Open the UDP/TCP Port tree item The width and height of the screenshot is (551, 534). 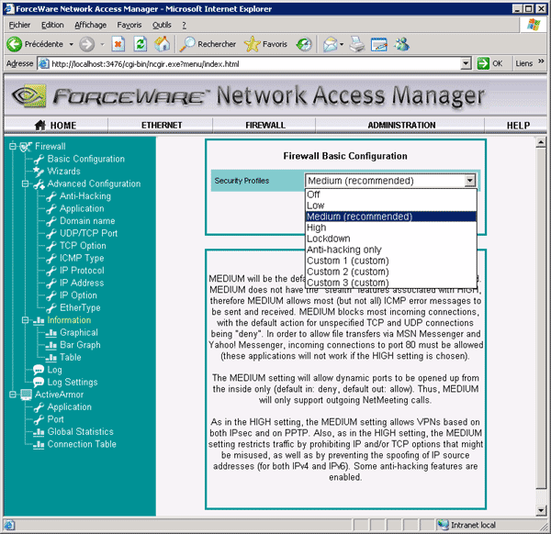88,233
